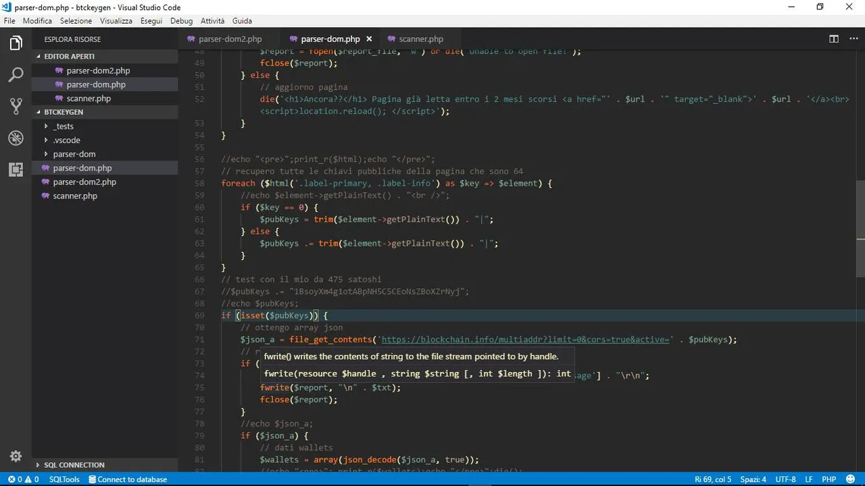Open the Modifica menu
Viewport: 865px width, 486px height.
(37, 21)
